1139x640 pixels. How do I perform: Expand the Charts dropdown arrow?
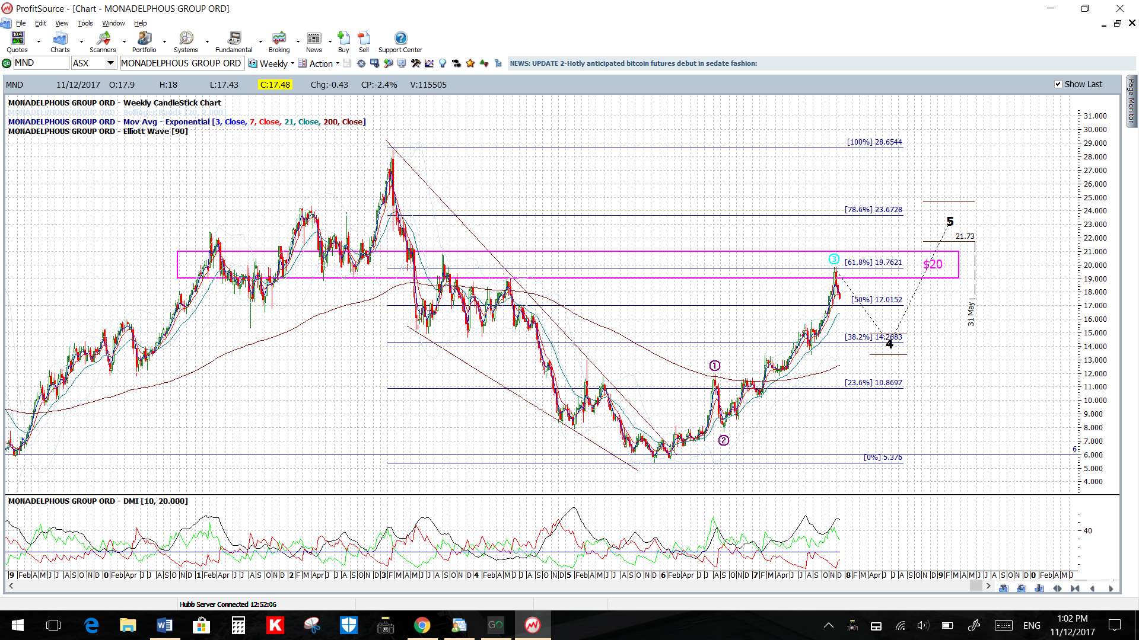81,42
